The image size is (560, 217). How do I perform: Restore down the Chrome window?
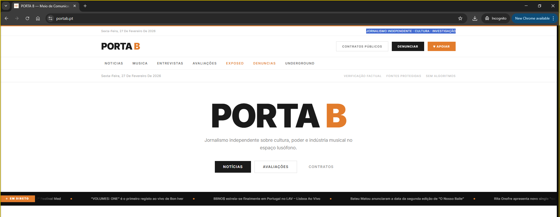click(540, 6)
